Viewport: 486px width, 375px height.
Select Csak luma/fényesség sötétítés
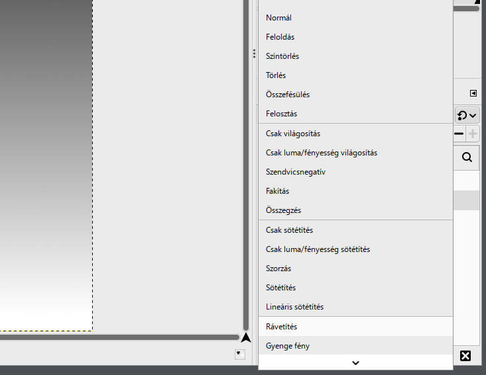[355, 249]
